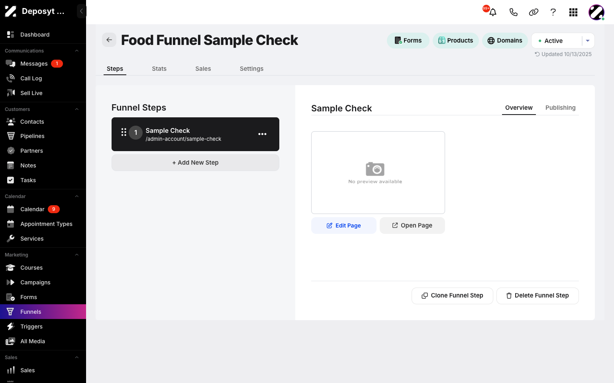Click Delete Funnel Step

tap(537, 296)
